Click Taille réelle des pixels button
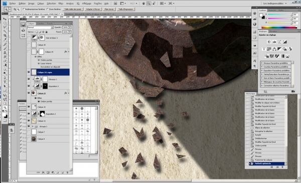301x183 pixels. coord(73,9)
